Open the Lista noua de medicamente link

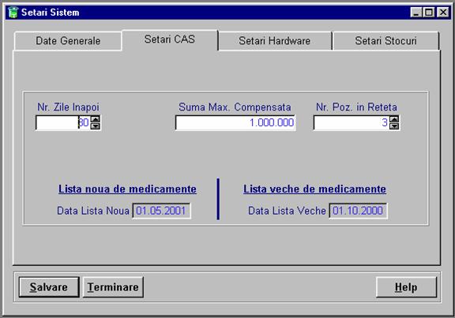(127, 189)
